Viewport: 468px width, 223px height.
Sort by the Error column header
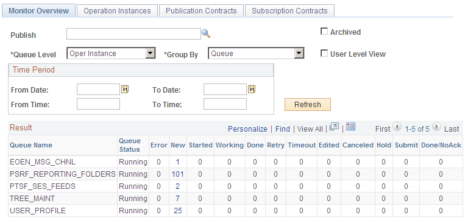159,145
